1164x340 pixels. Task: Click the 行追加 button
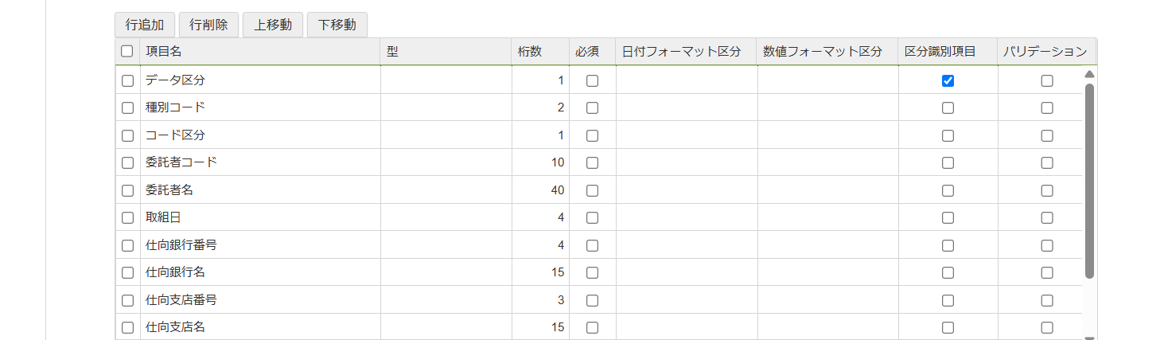(x=145, y=25)
